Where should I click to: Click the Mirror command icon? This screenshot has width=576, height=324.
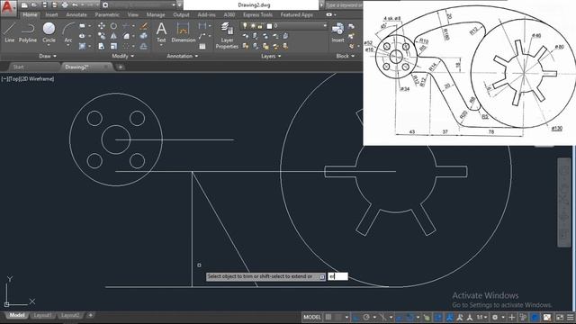[x=114, y=36]
